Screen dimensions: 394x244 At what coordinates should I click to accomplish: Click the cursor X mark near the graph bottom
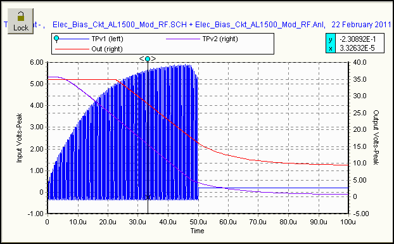[148, 197]
